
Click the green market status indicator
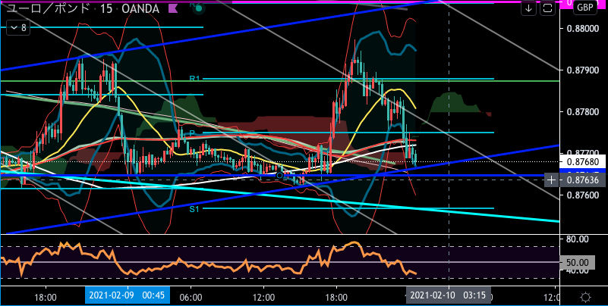pyautogui.click(x=198, y=9)
